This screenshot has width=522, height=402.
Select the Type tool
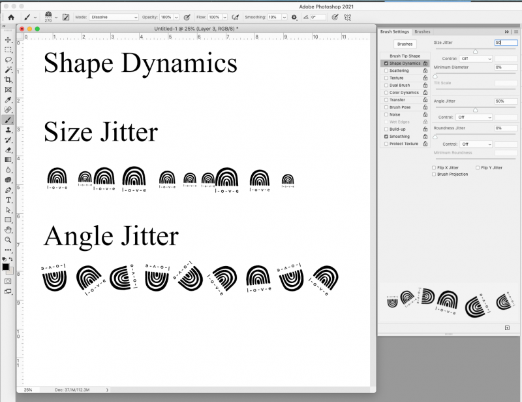pyautogui.click(x=8, y=200)
